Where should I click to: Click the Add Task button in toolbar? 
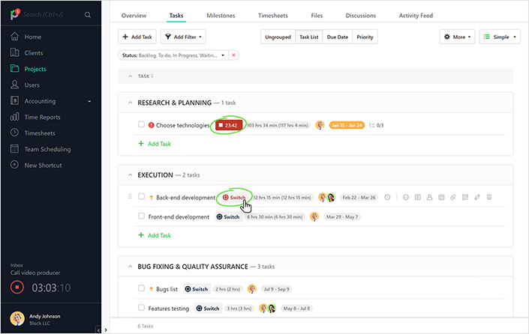pyautogui.click(x=137, y=37)
